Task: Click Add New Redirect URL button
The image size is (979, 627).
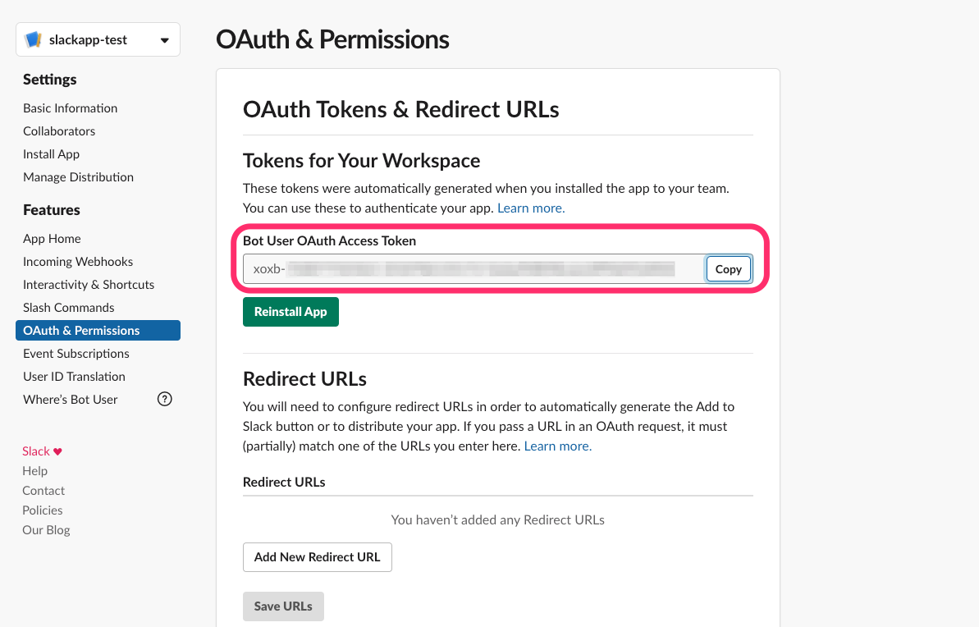Action: [x=318, y=557]
